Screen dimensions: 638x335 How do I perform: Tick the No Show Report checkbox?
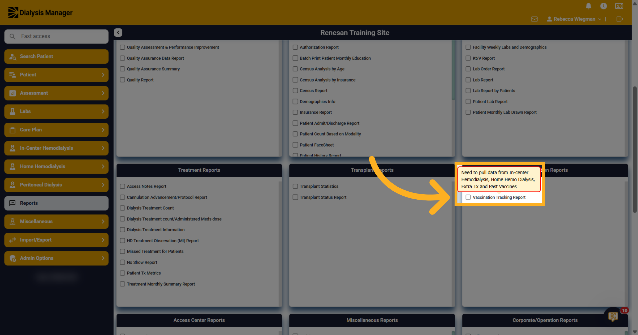click(x=122, y=262)
